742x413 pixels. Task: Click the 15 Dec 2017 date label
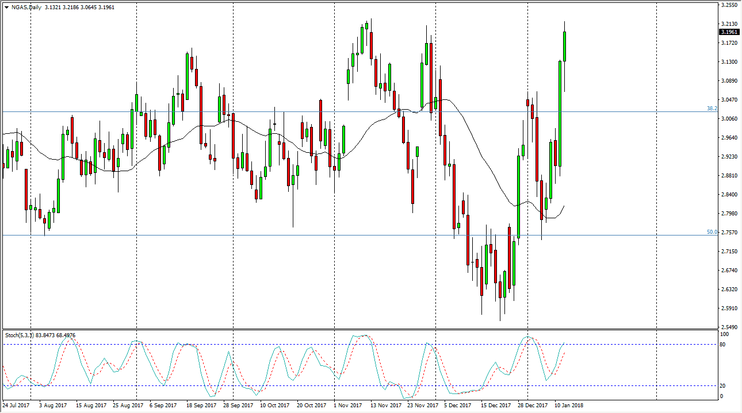pyautogui.click(x=496, y=406)
